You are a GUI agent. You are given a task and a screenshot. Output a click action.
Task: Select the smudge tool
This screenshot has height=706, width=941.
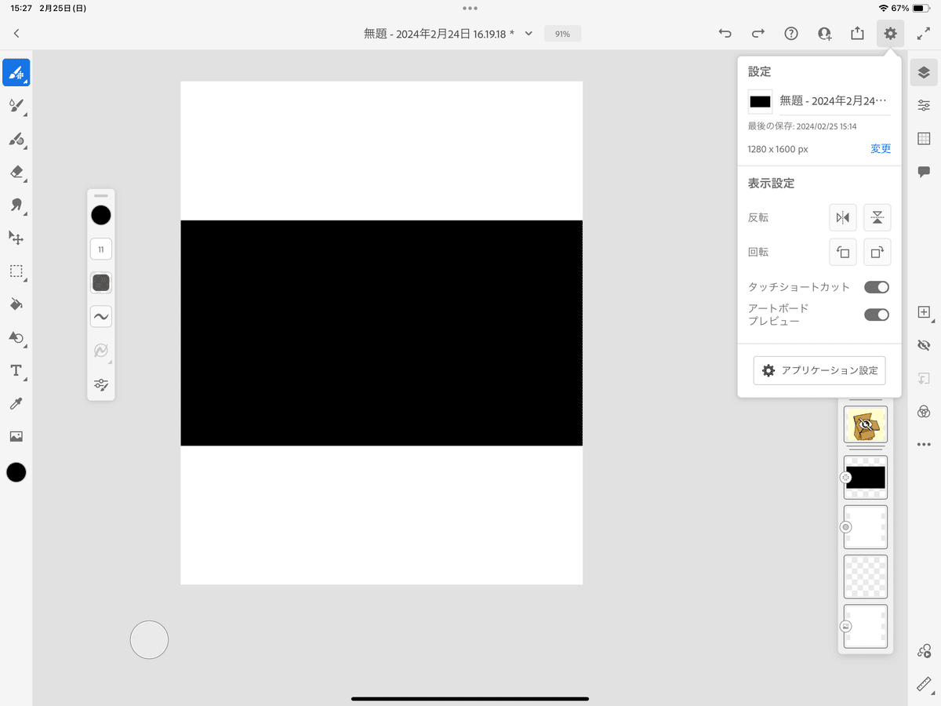(16, 205)
